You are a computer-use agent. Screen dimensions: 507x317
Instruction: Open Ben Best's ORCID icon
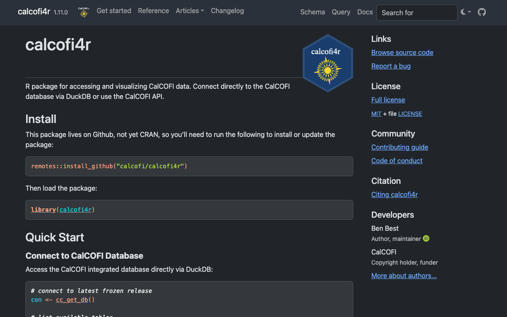426,238
